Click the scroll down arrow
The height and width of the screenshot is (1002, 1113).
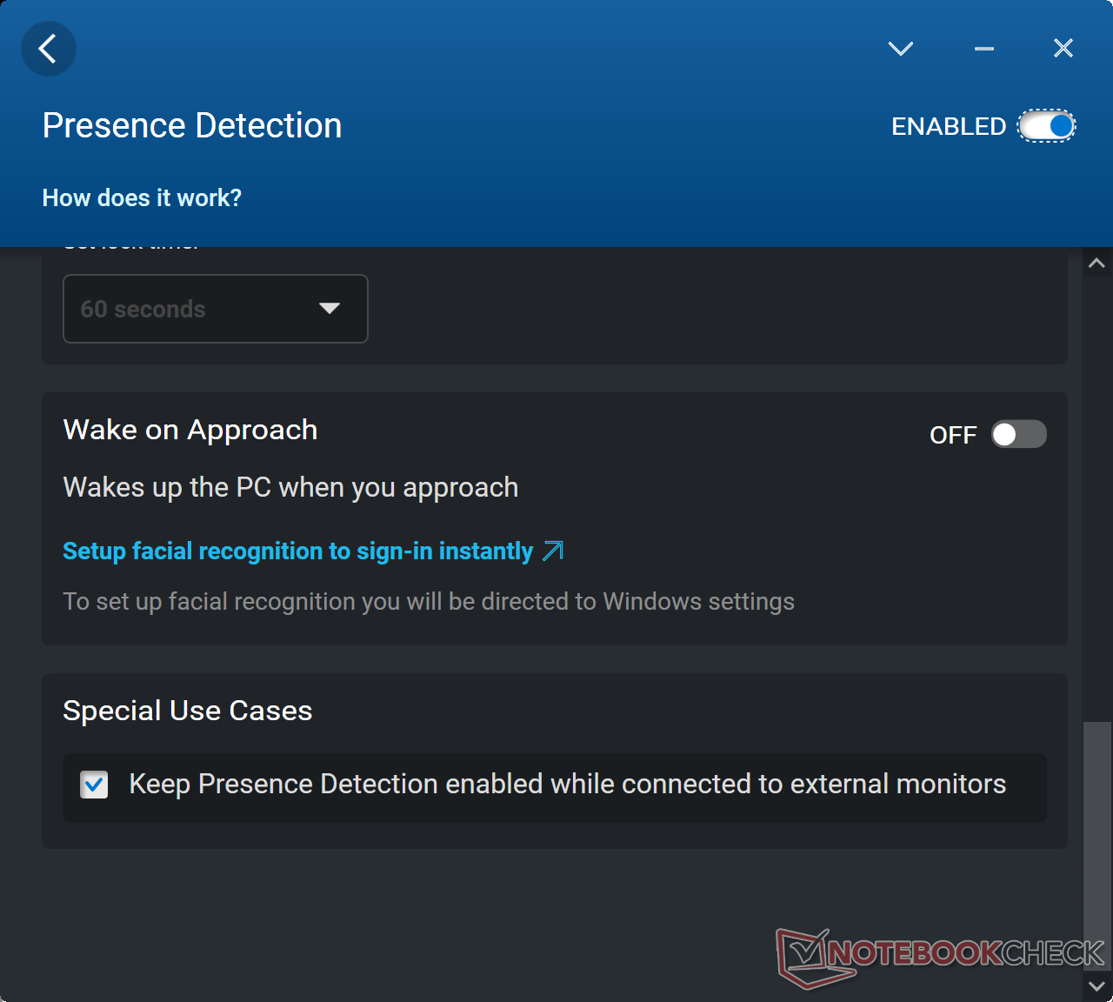(x=1097, y=986)
